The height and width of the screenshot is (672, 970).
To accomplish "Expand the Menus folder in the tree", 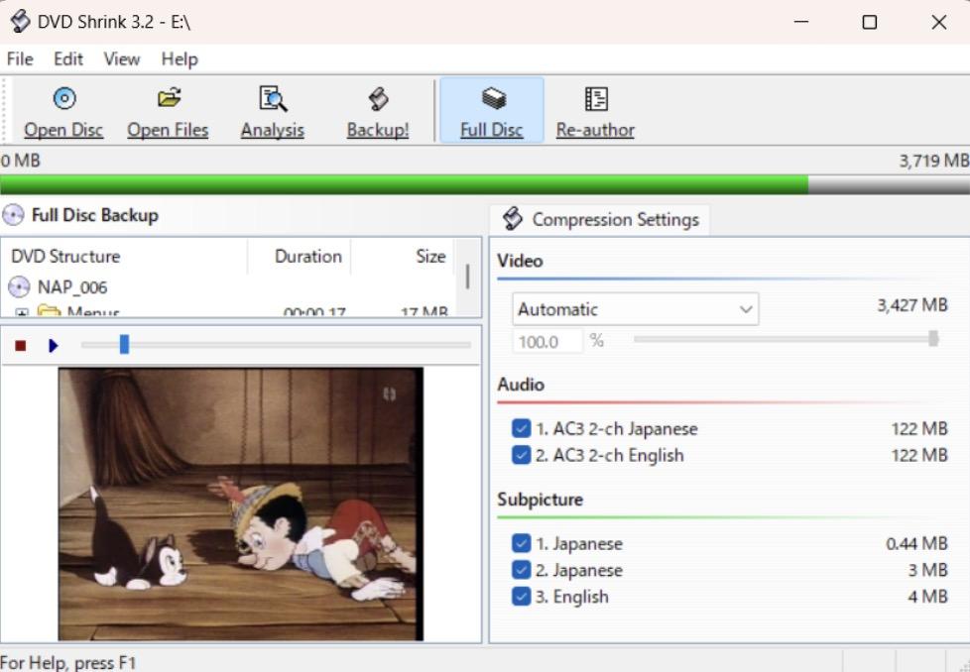I will [22, 313].
